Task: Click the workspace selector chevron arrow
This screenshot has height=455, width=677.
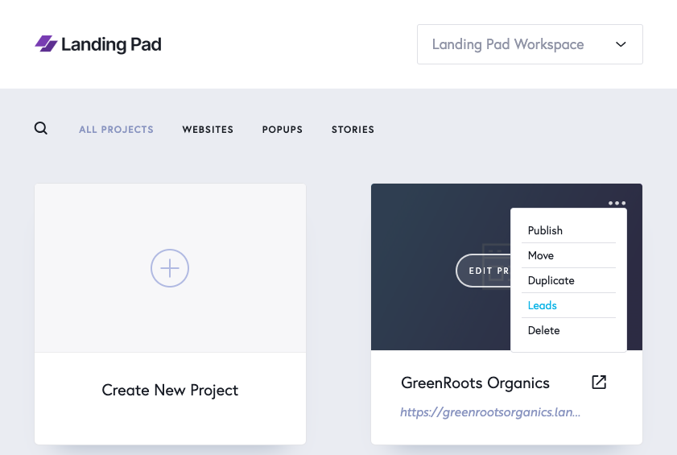Action: [x=621, y=45]
